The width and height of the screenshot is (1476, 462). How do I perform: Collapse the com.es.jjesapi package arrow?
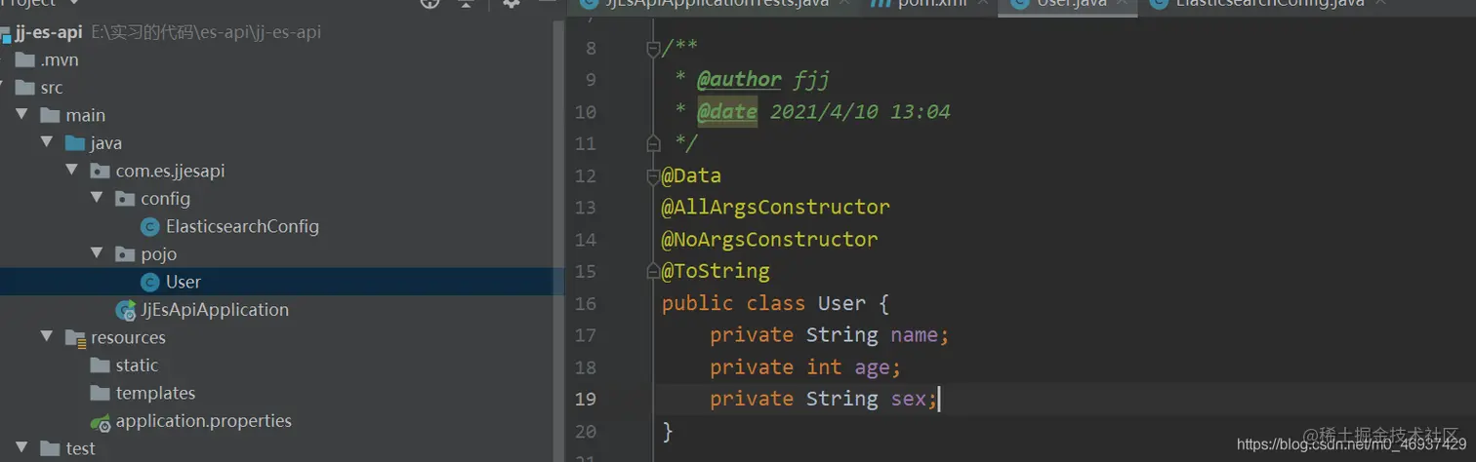[x=71, y=171]
